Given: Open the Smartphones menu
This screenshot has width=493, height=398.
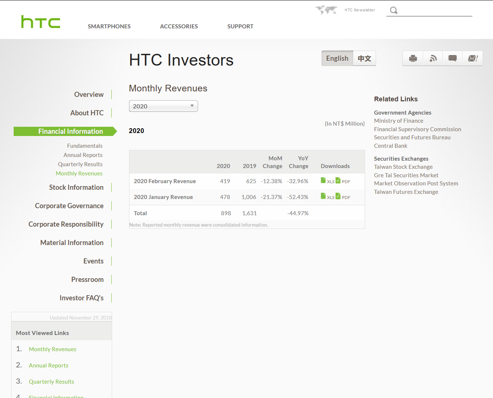Looking at the screenshot, I should [x=109, y=27].
